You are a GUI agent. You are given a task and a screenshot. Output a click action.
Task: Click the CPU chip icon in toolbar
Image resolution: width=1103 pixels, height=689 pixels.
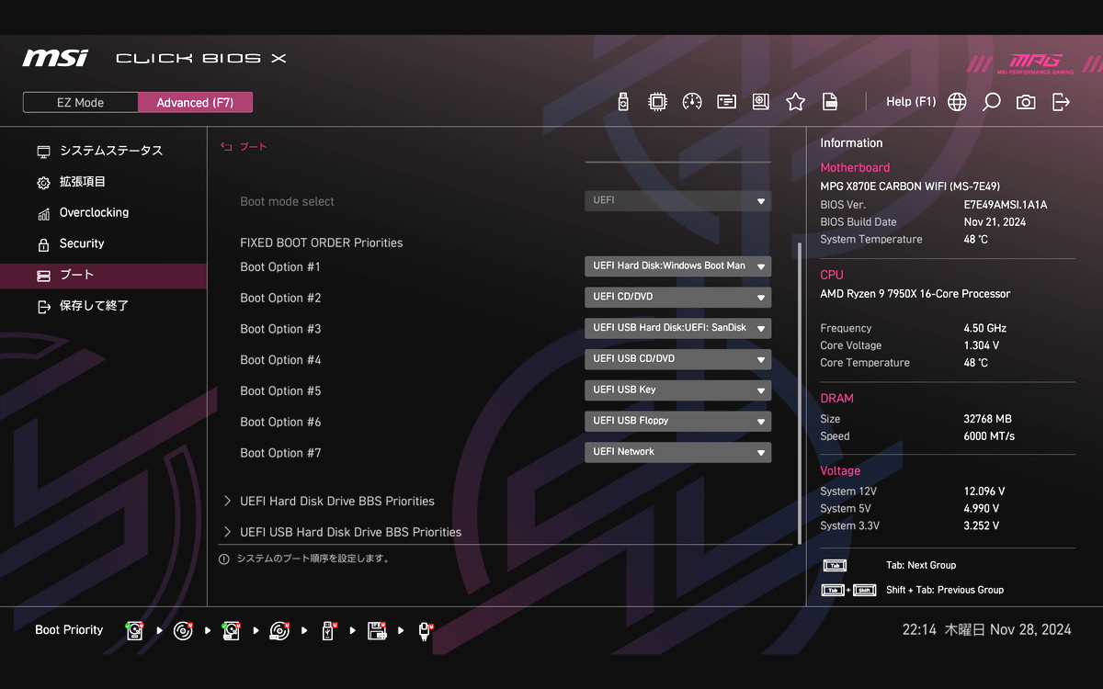[657, 102]
